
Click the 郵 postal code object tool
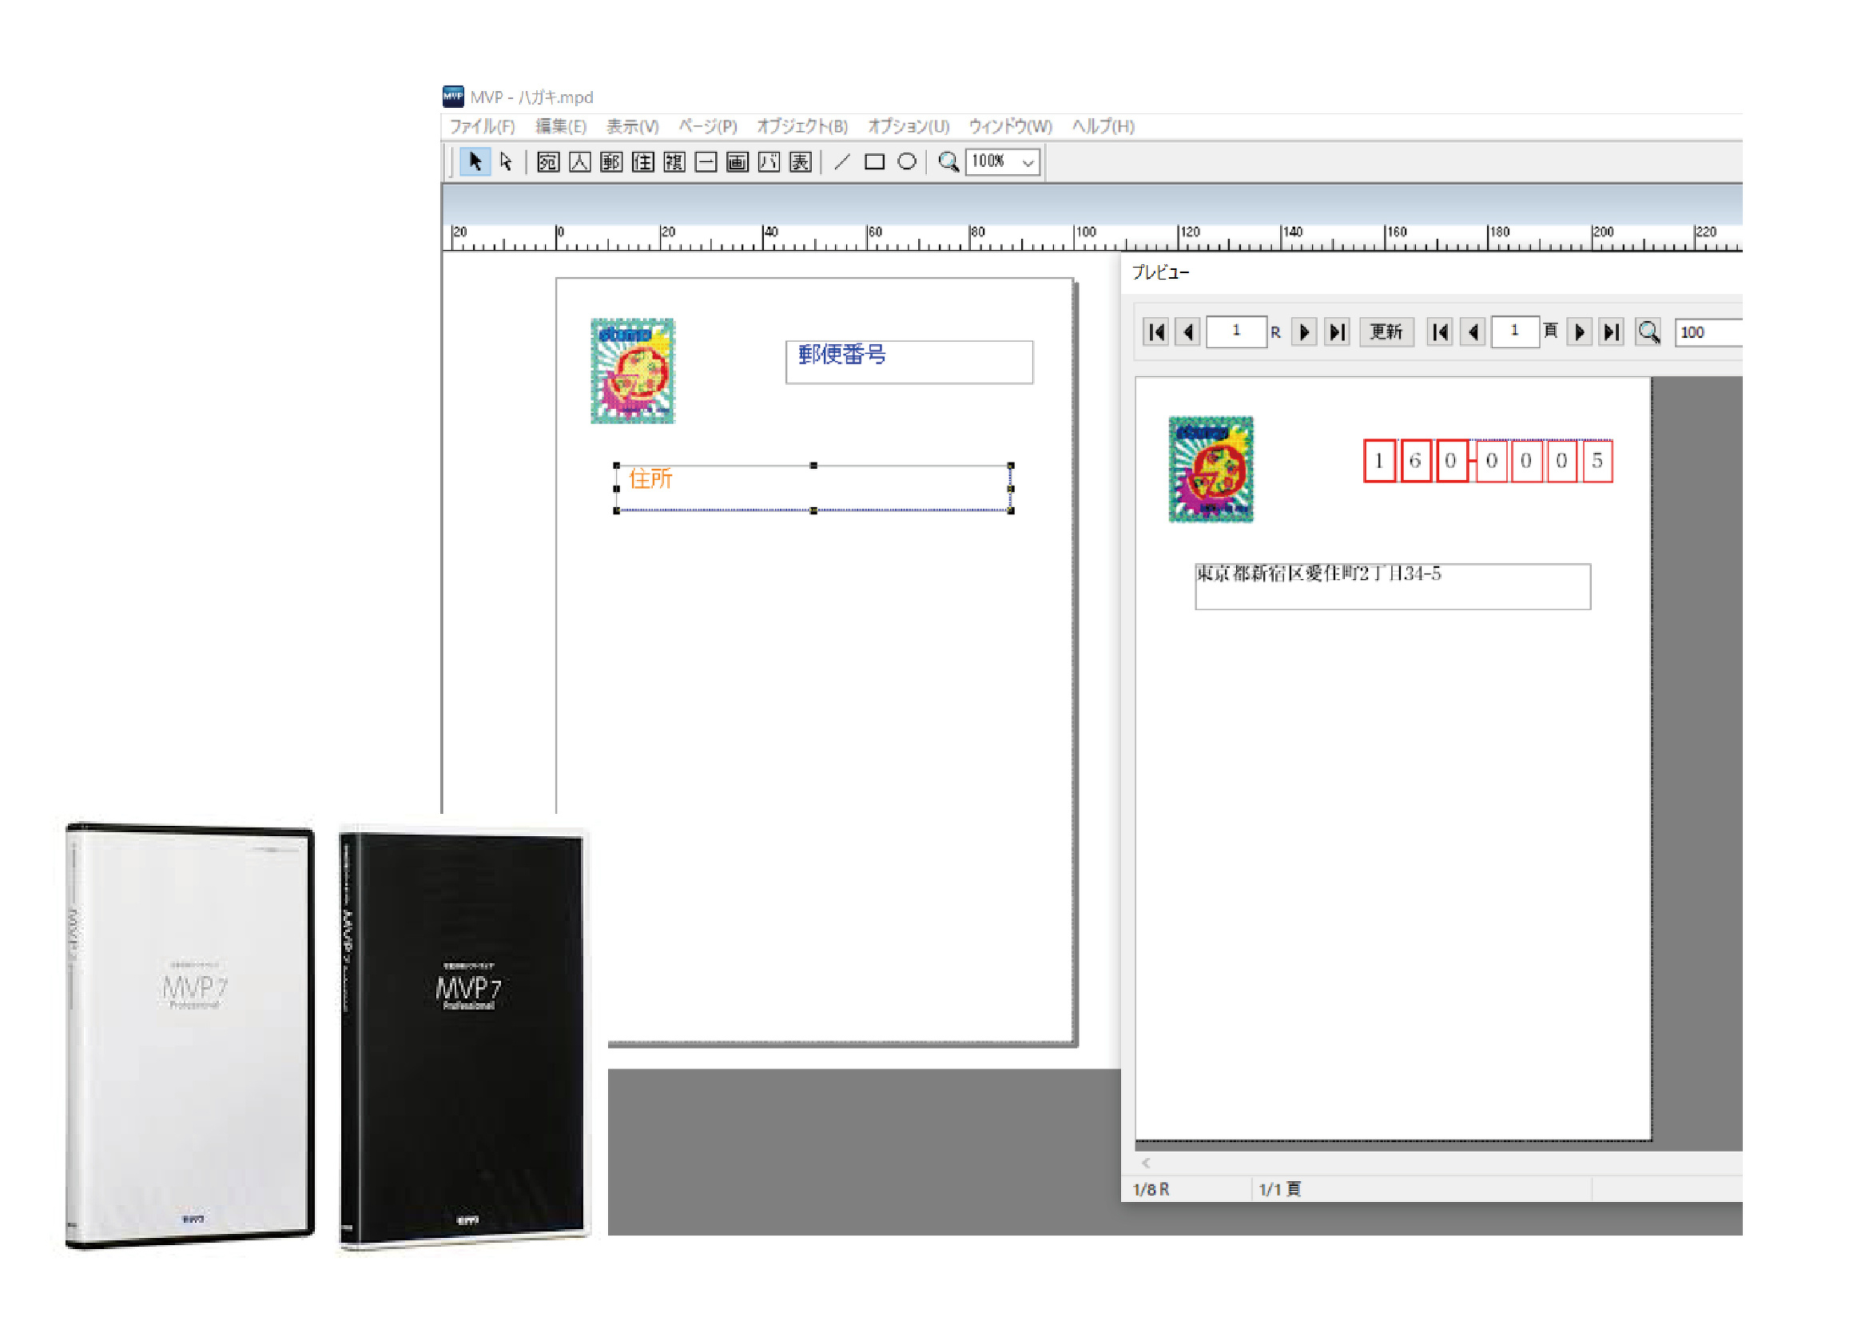pos(611,162)
